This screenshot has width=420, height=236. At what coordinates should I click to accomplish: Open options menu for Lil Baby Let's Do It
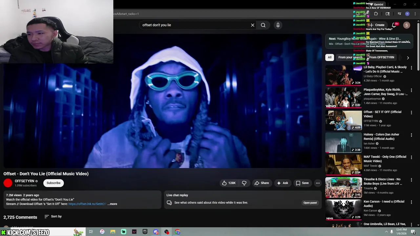pos(411,68)
